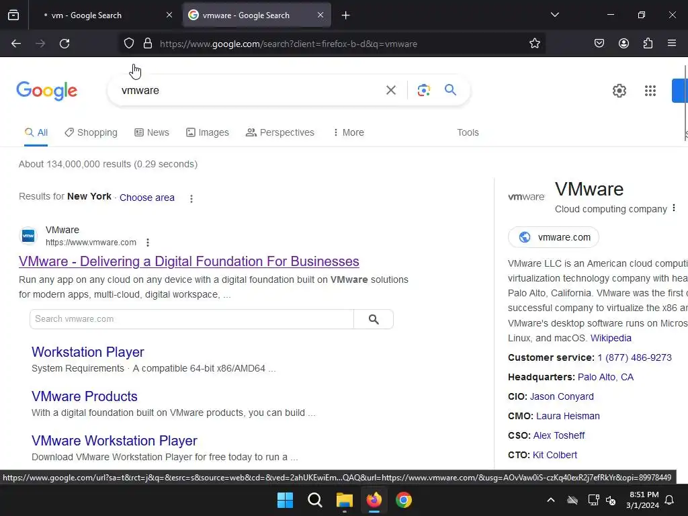Open the VMware Workstation Player sitelink
This screenshot has width=688, height=516.
coord(114,441)
